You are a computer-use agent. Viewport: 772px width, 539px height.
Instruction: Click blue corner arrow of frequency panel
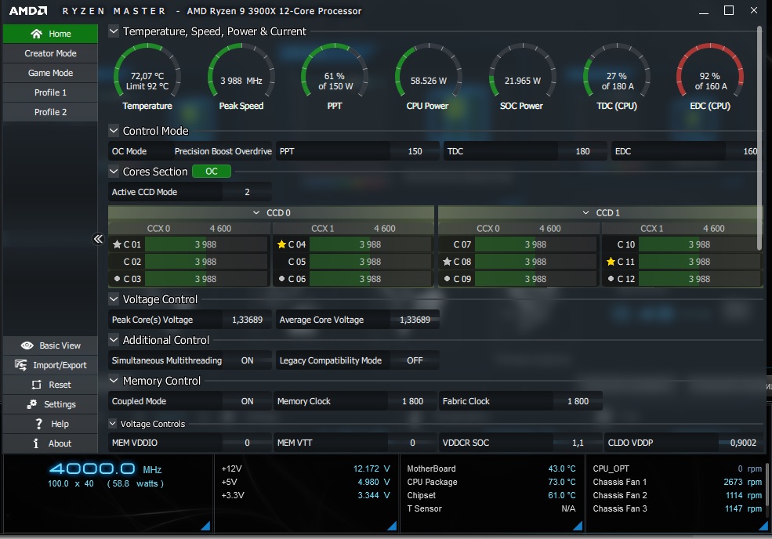206,526
